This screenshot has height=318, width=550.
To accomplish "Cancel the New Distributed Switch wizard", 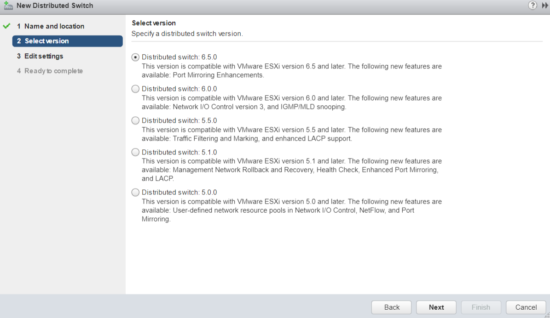I will tap(526, 307).
